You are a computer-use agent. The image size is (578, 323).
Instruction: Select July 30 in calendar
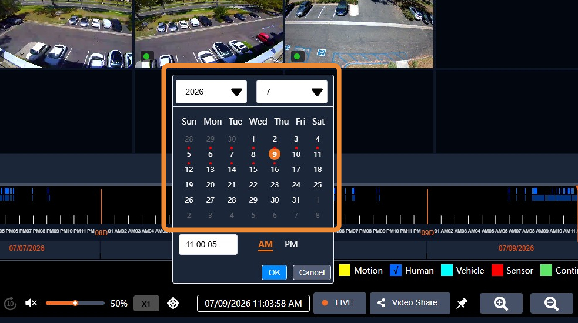click(x=275, y=200)
